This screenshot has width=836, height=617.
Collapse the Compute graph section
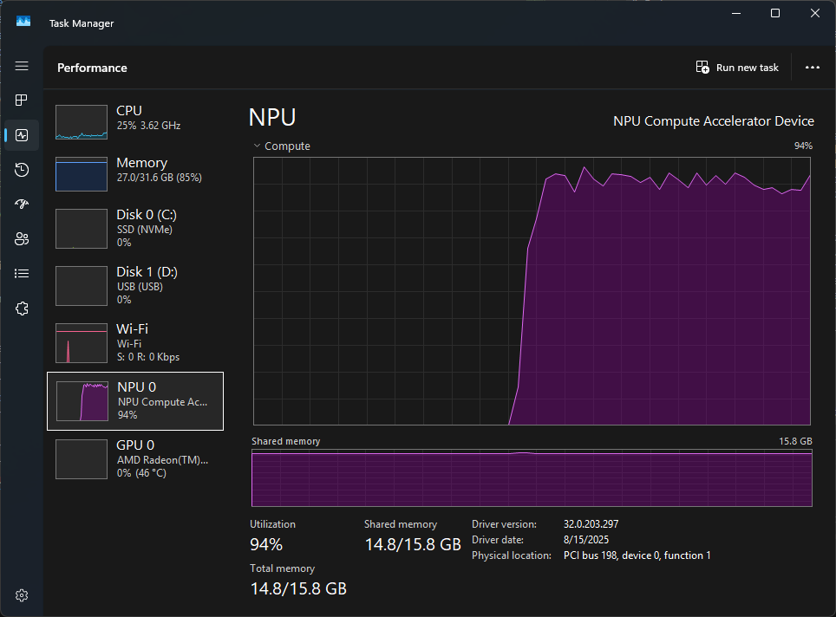pyautogui.click(x=258, y=146)
